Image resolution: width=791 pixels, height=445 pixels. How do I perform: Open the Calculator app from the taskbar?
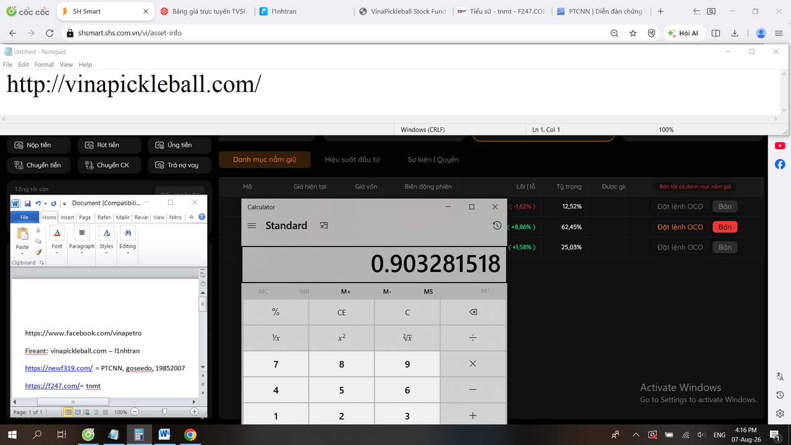point(139,434)
